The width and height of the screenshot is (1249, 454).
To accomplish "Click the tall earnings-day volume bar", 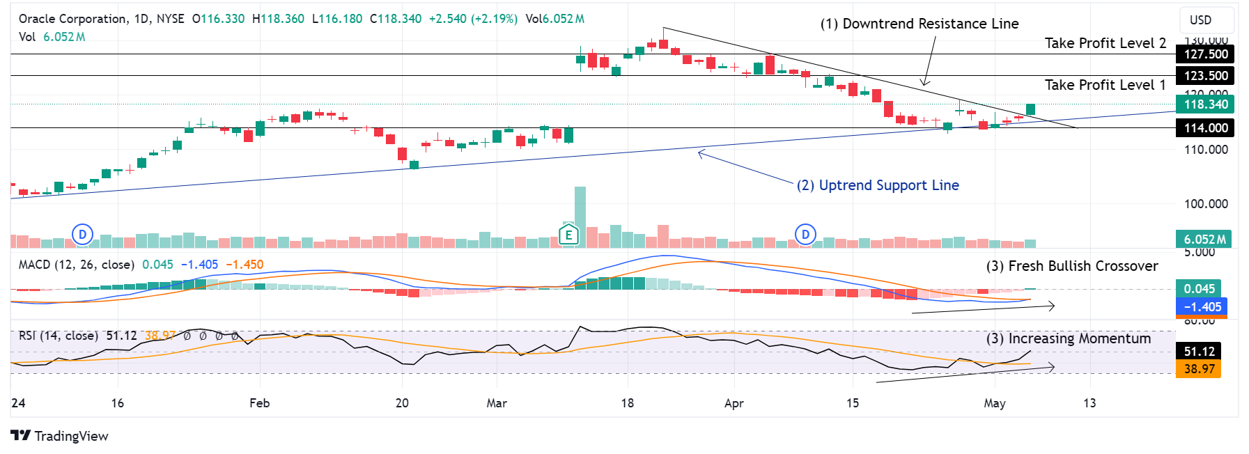I will pyautogui.click(x=580, y=217).
